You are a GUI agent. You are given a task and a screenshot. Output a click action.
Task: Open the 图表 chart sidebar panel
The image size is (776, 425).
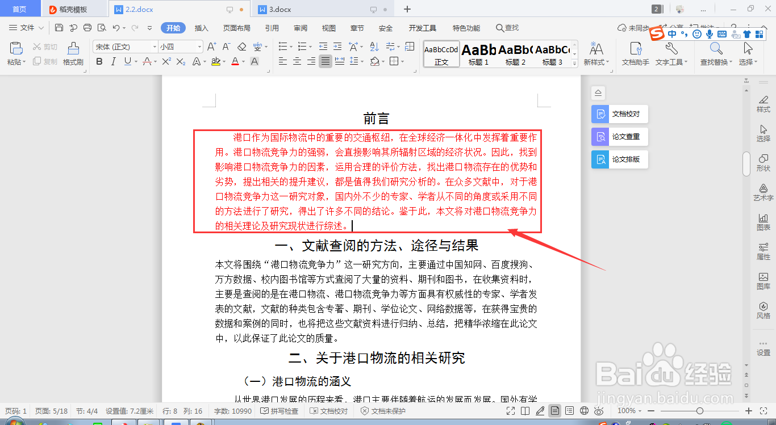coord(764,222)
